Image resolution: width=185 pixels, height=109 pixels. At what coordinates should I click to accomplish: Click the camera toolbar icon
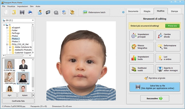tap(48, 12)
